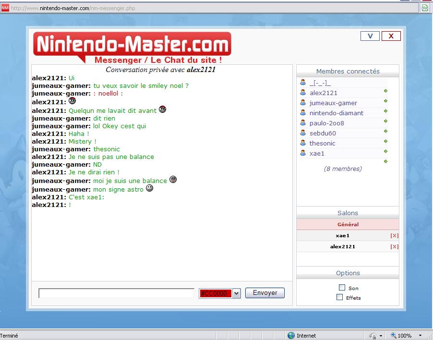Click green arrow next to thesonic
Screen dimensions: 433x340
[386, 141]
